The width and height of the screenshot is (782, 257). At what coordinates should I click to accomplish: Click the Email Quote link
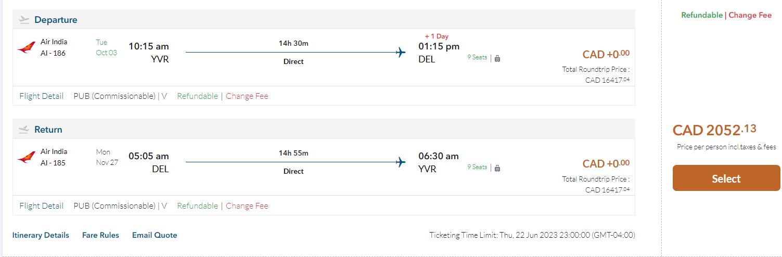(x=155, y=235)
